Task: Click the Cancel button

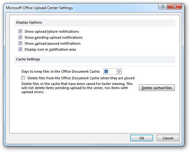Action: (x=168, y=138)
